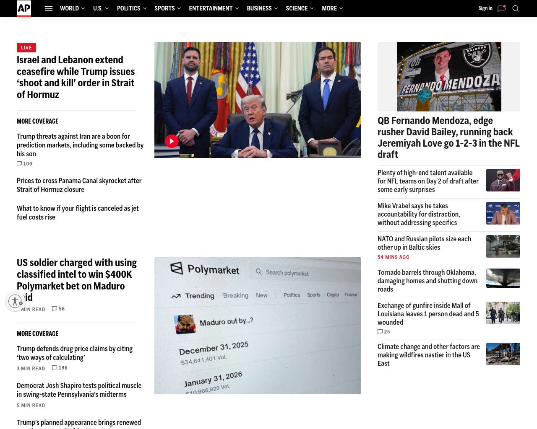Click 'MORE COVERAGE' heading under Polymarket story
The image size is (537, 429).
pyautogui.click(x=38, y=333)
